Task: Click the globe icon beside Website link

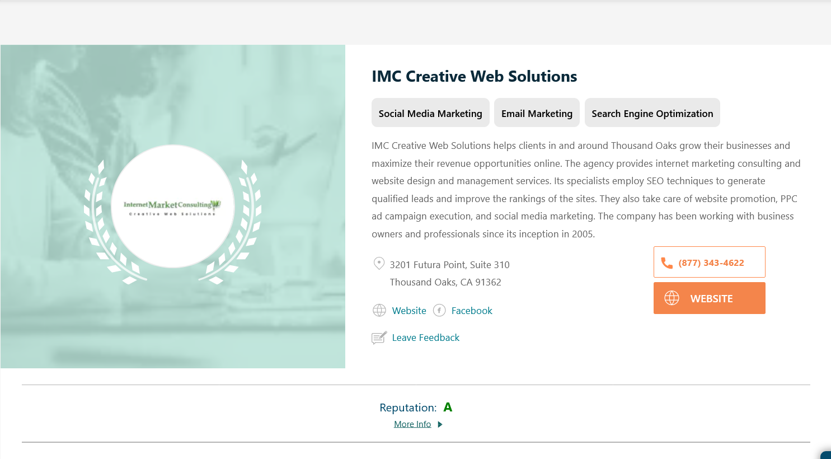Action: (x=379, y=310)
